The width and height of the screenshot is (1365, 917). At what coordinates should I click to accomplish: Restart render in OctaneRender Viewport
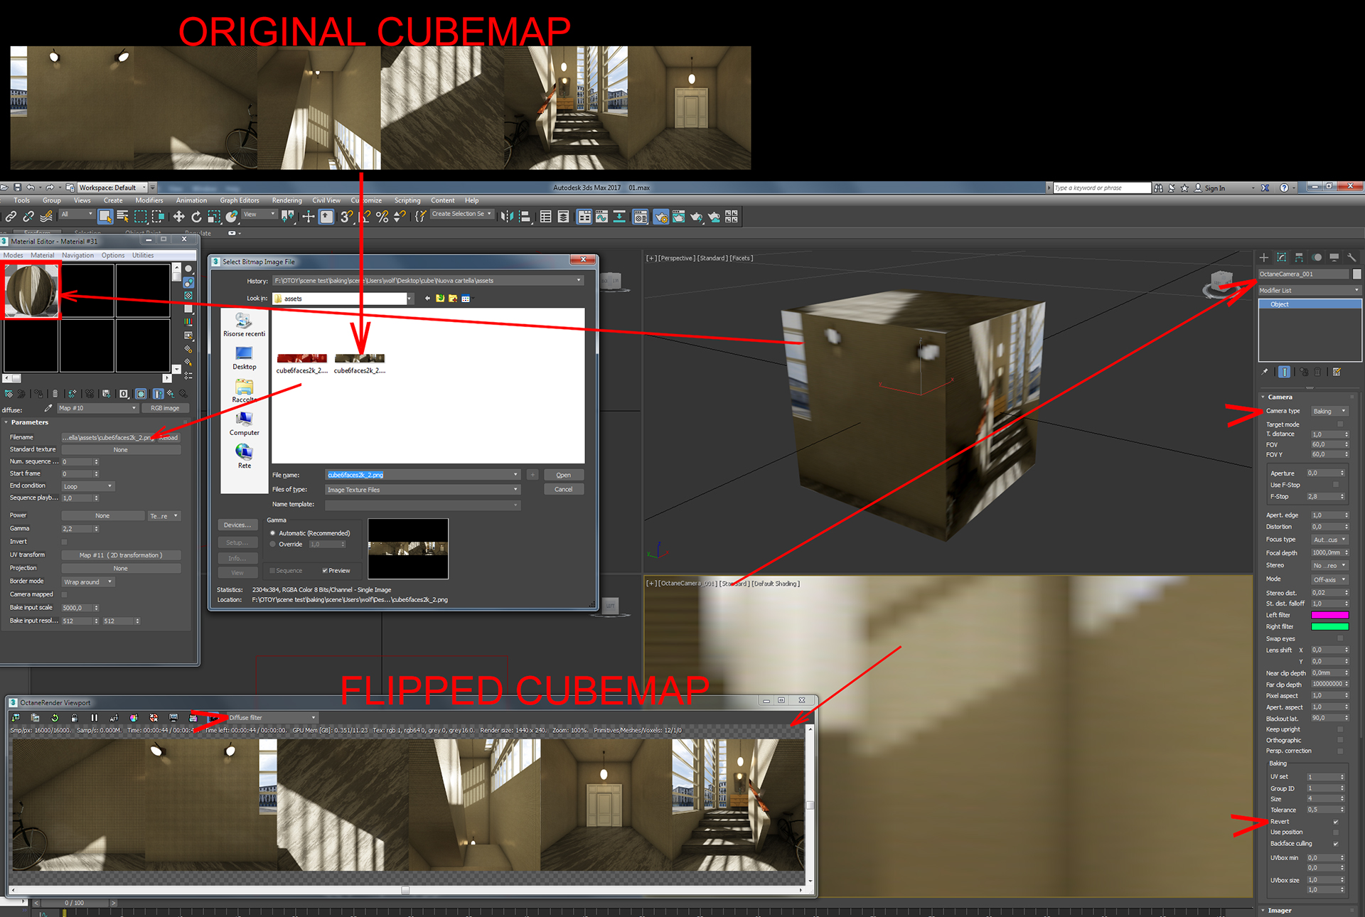[x=55, y=718]
